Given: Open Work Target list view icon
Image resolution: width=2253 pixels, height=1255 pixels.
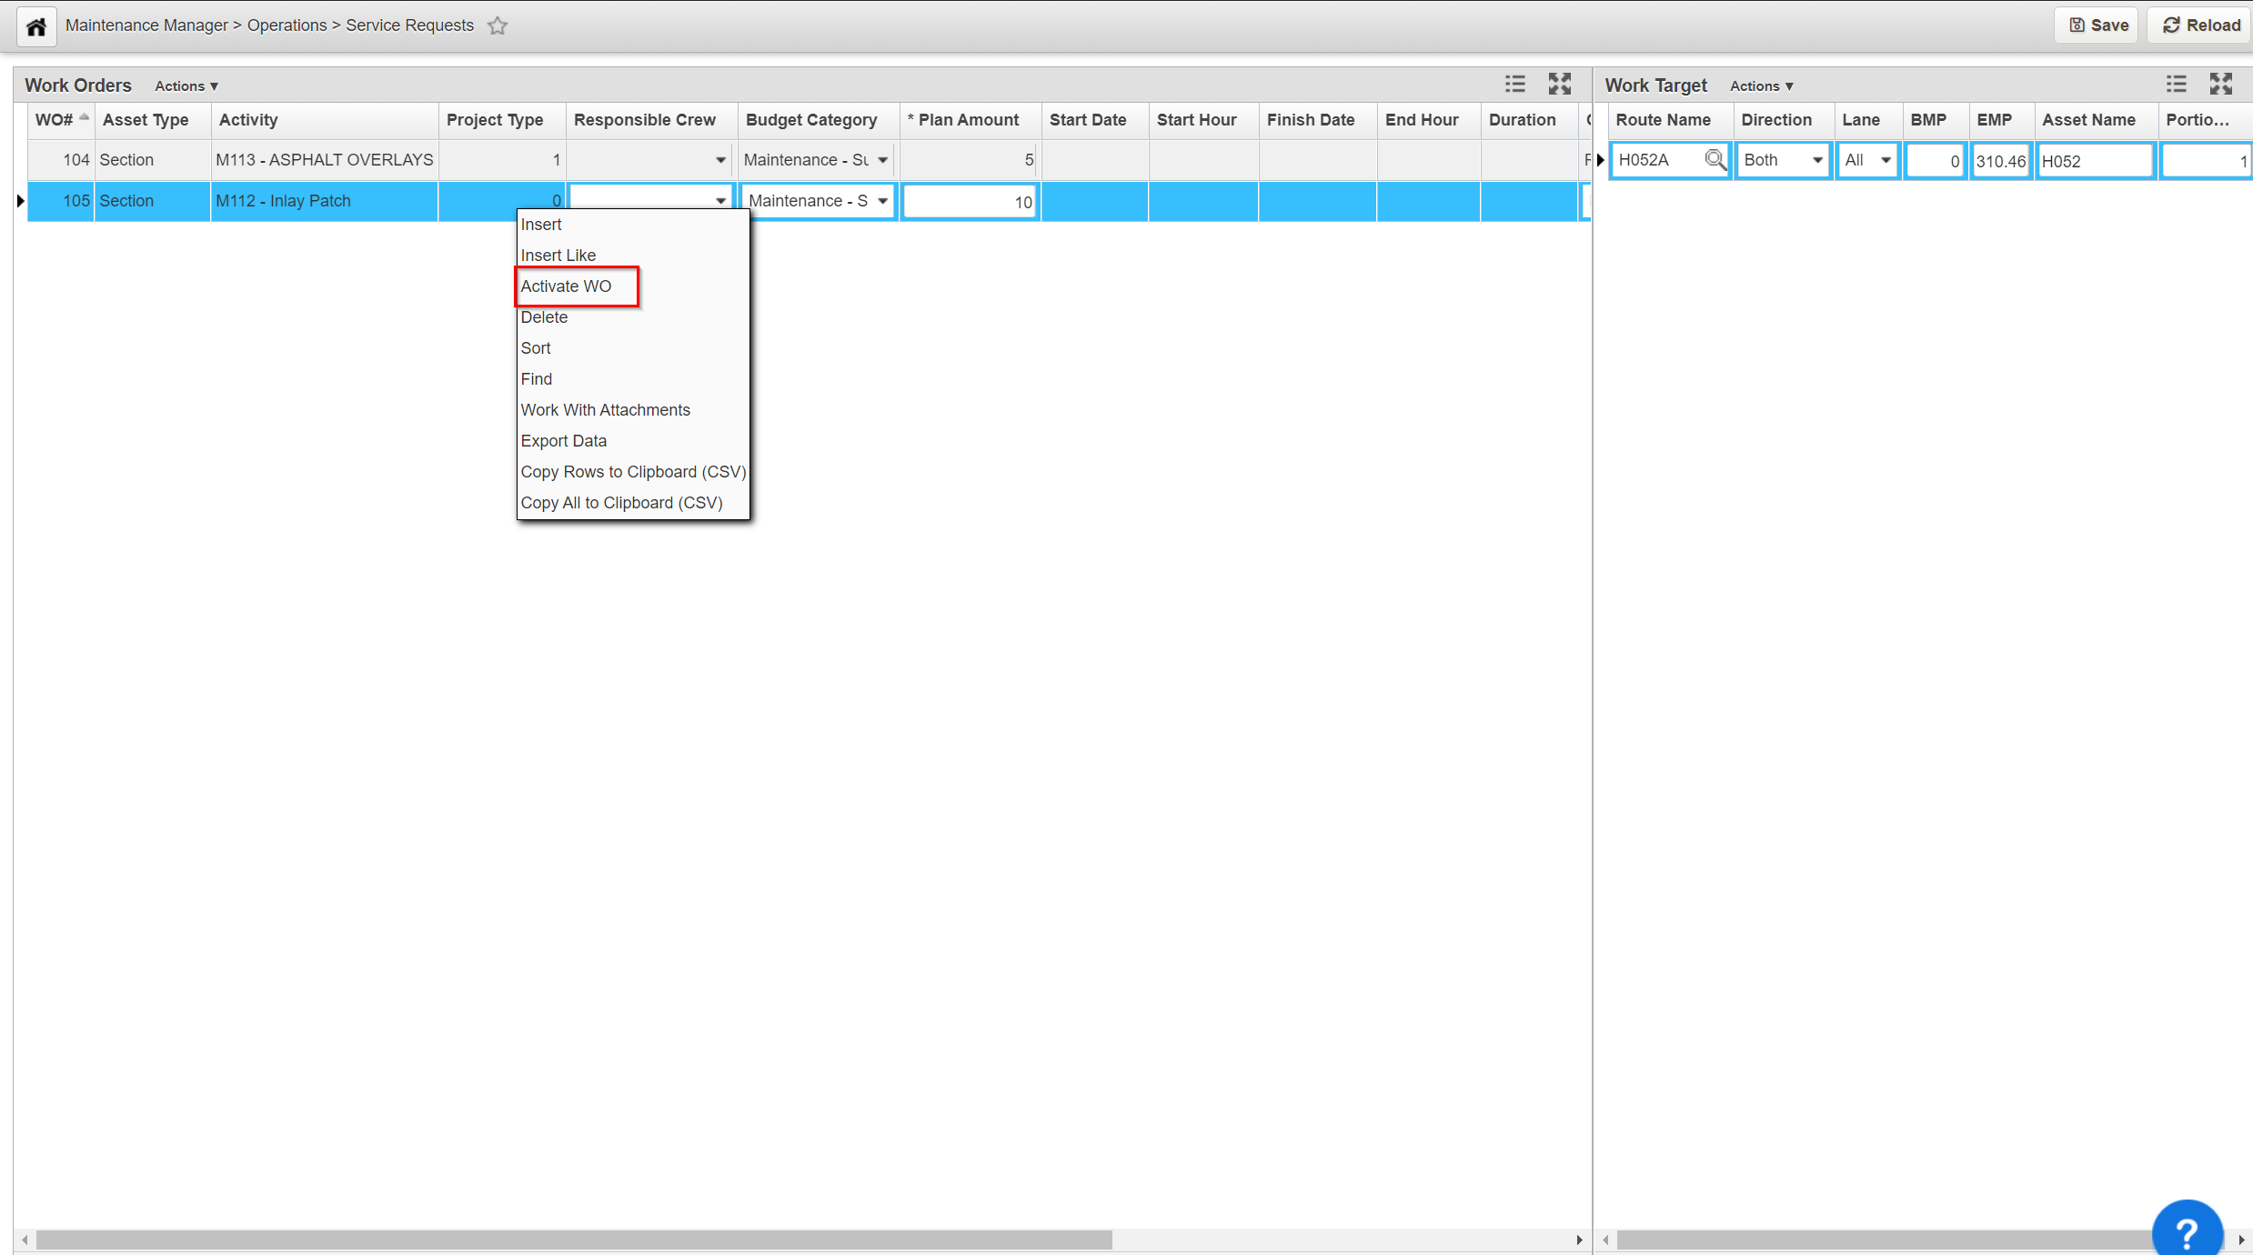Looking at the screenshot, I should tap(2176, 85).
